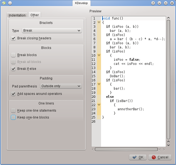
Task: Select the Other tab
Action: point(35,15)
